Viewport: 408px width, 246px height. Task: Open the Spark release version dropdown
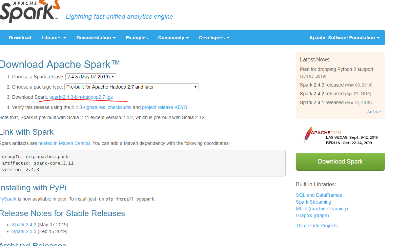point(90,77)
